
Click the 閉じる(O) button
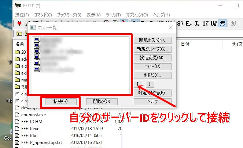click(102, 102)
